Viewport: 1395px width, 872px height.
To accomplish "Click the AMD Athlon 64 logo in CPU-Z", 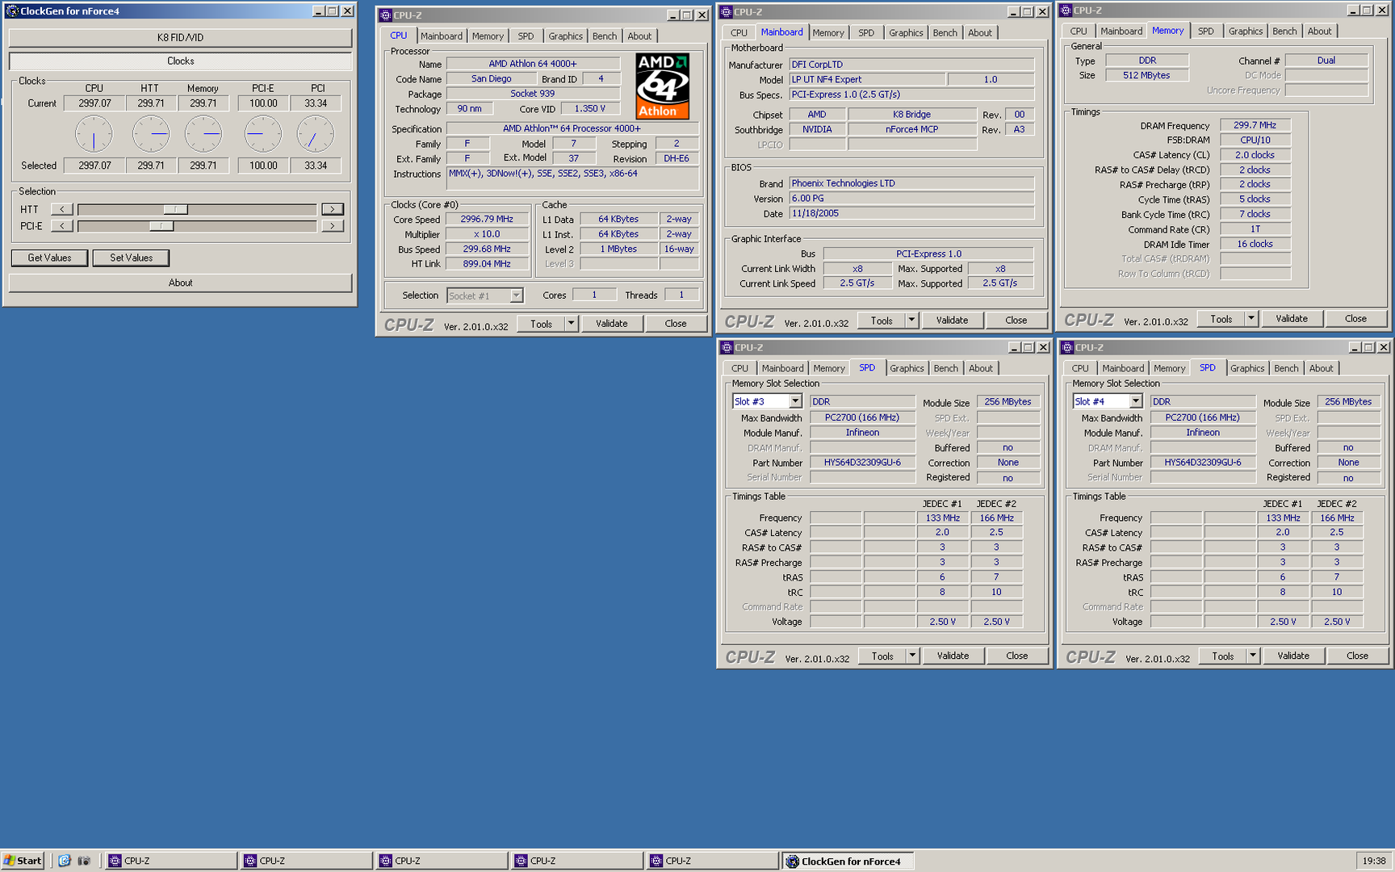I will tap(663, 86).
